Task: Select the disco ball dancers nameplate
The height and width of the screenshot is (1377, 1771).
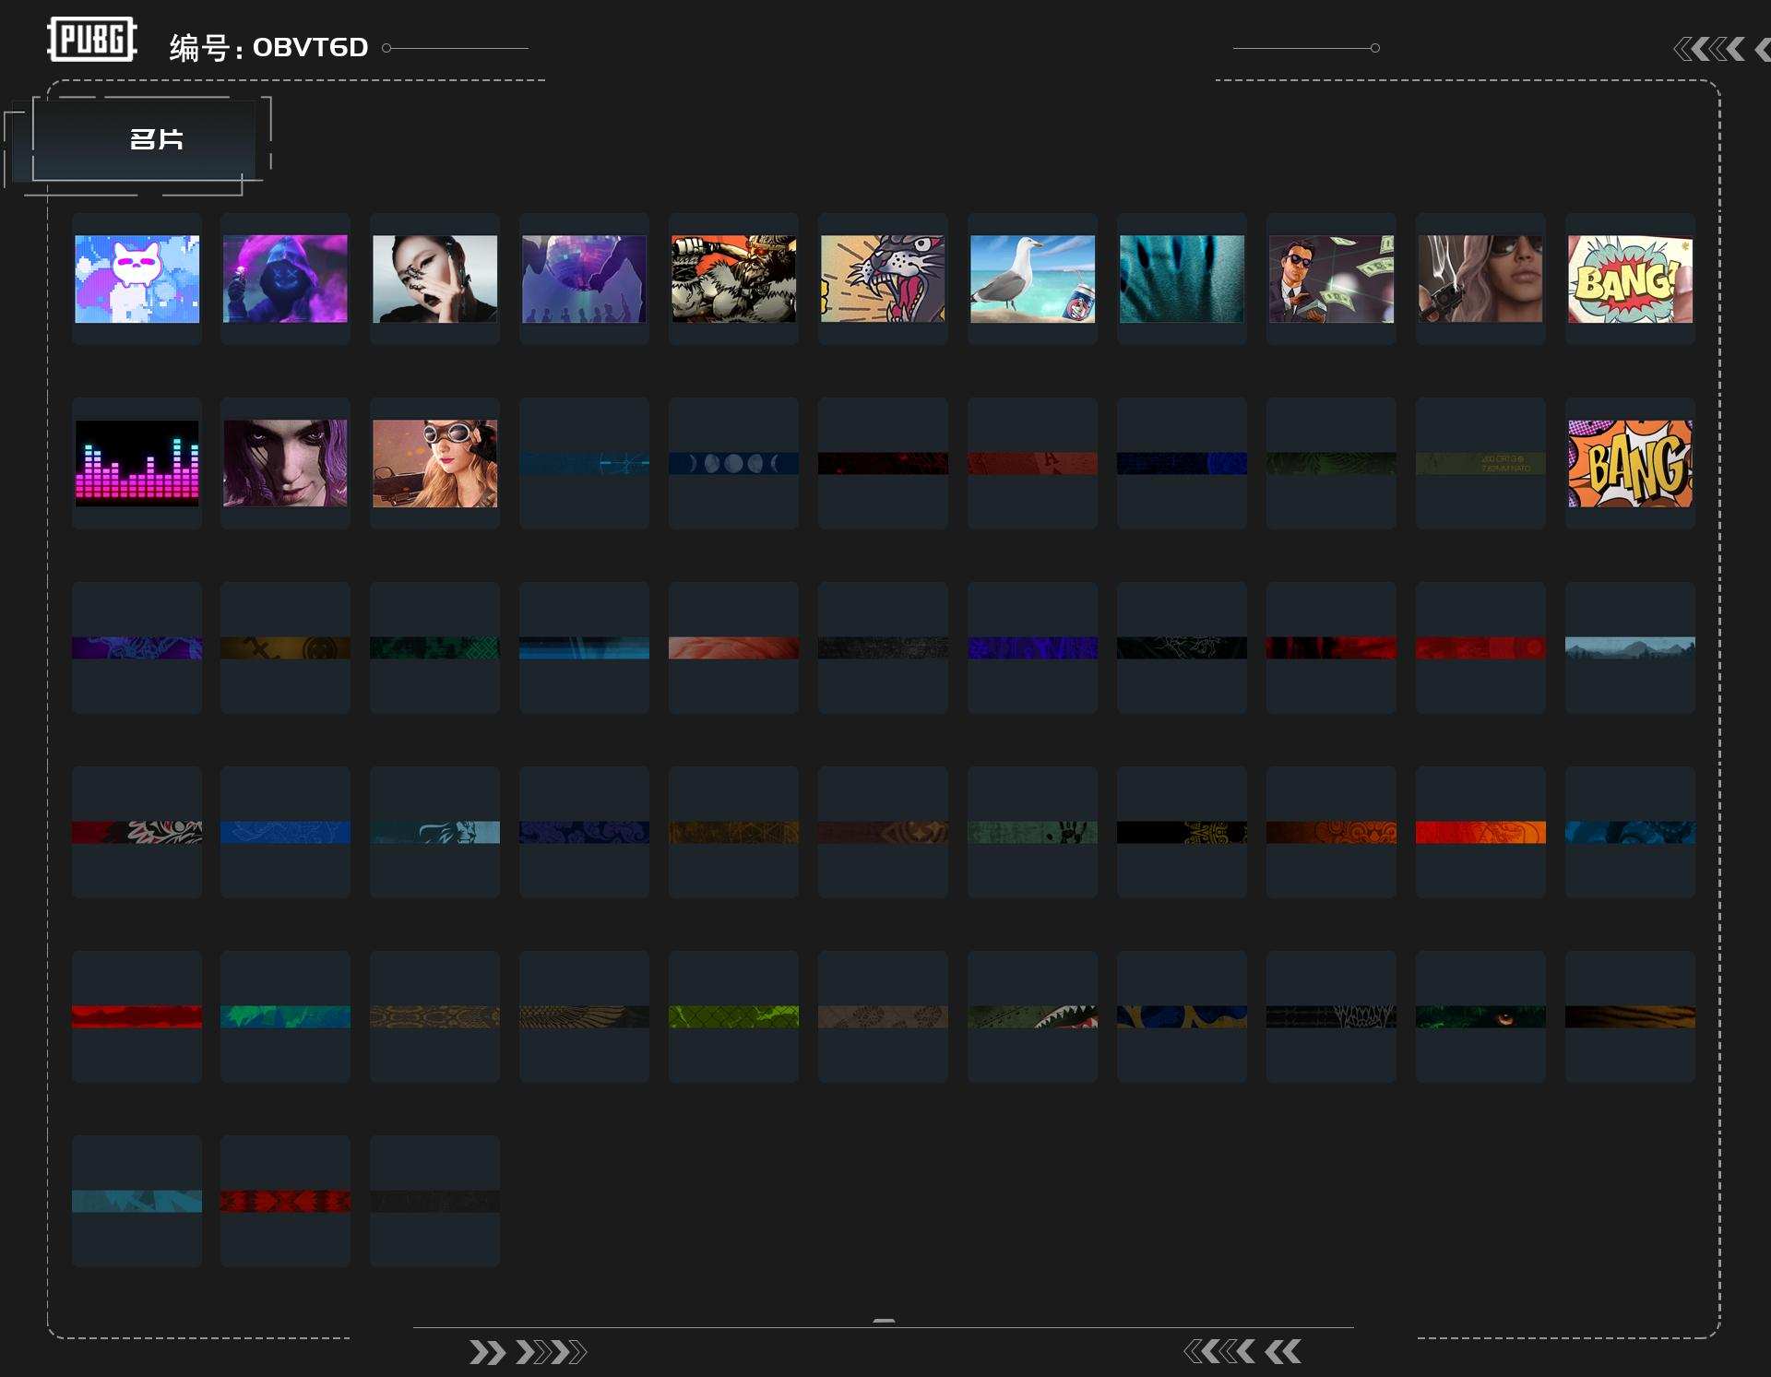Action: click(x=584, y=279)
